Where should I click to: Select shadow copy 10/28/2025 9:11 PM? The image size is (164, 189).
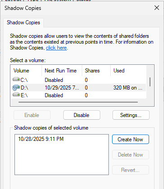click(x=41, y=139)
